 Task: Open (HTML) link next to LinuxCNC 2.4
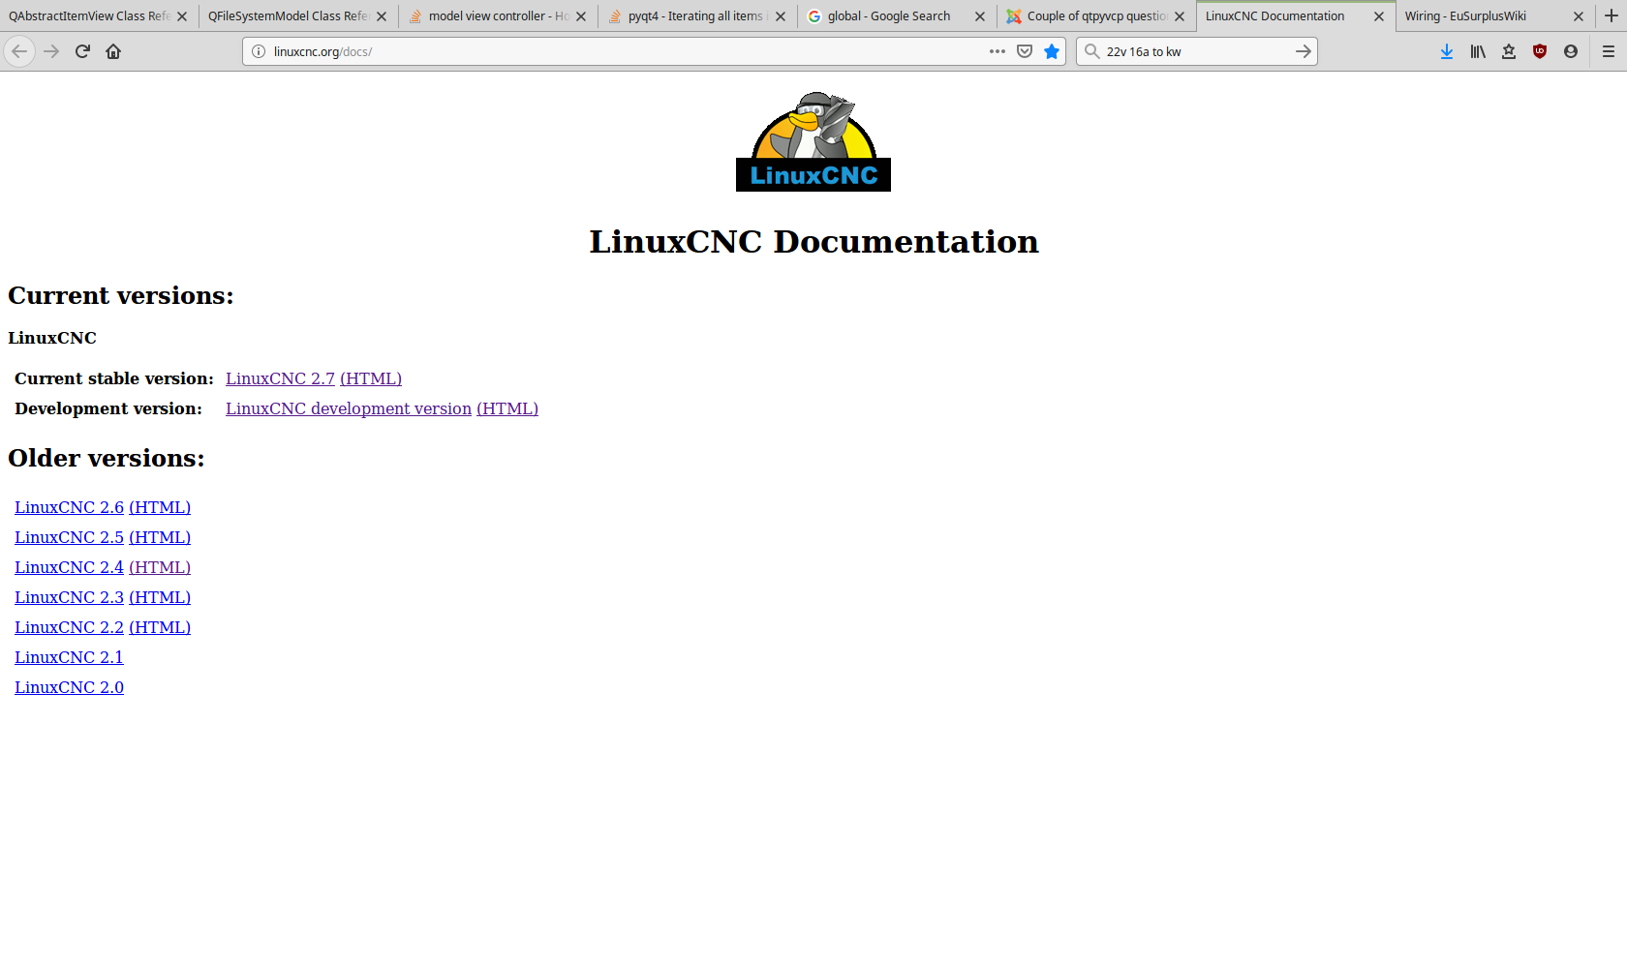coord(160,567)
